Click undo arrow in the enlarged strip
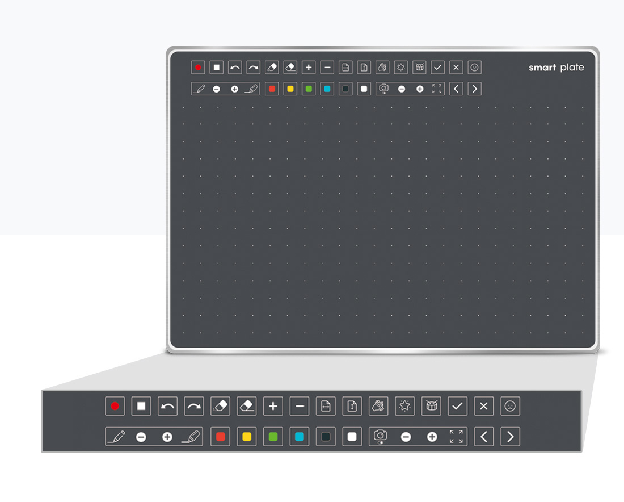 pos(167,406)
